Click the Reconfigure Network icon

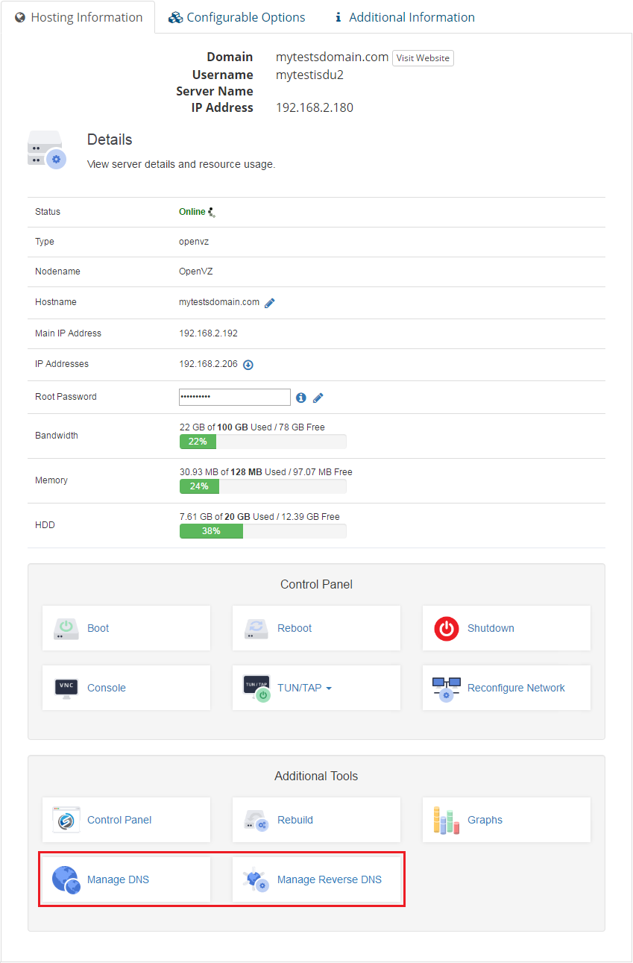(447, 688)
